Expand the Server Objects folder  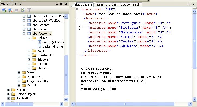tap(8, 94)
